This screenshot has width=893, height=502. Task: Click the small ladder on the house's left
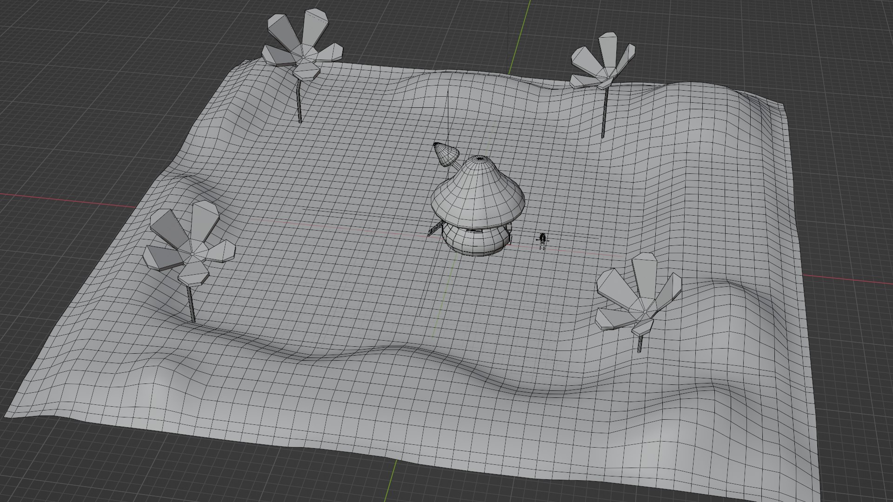click(435, 229)
